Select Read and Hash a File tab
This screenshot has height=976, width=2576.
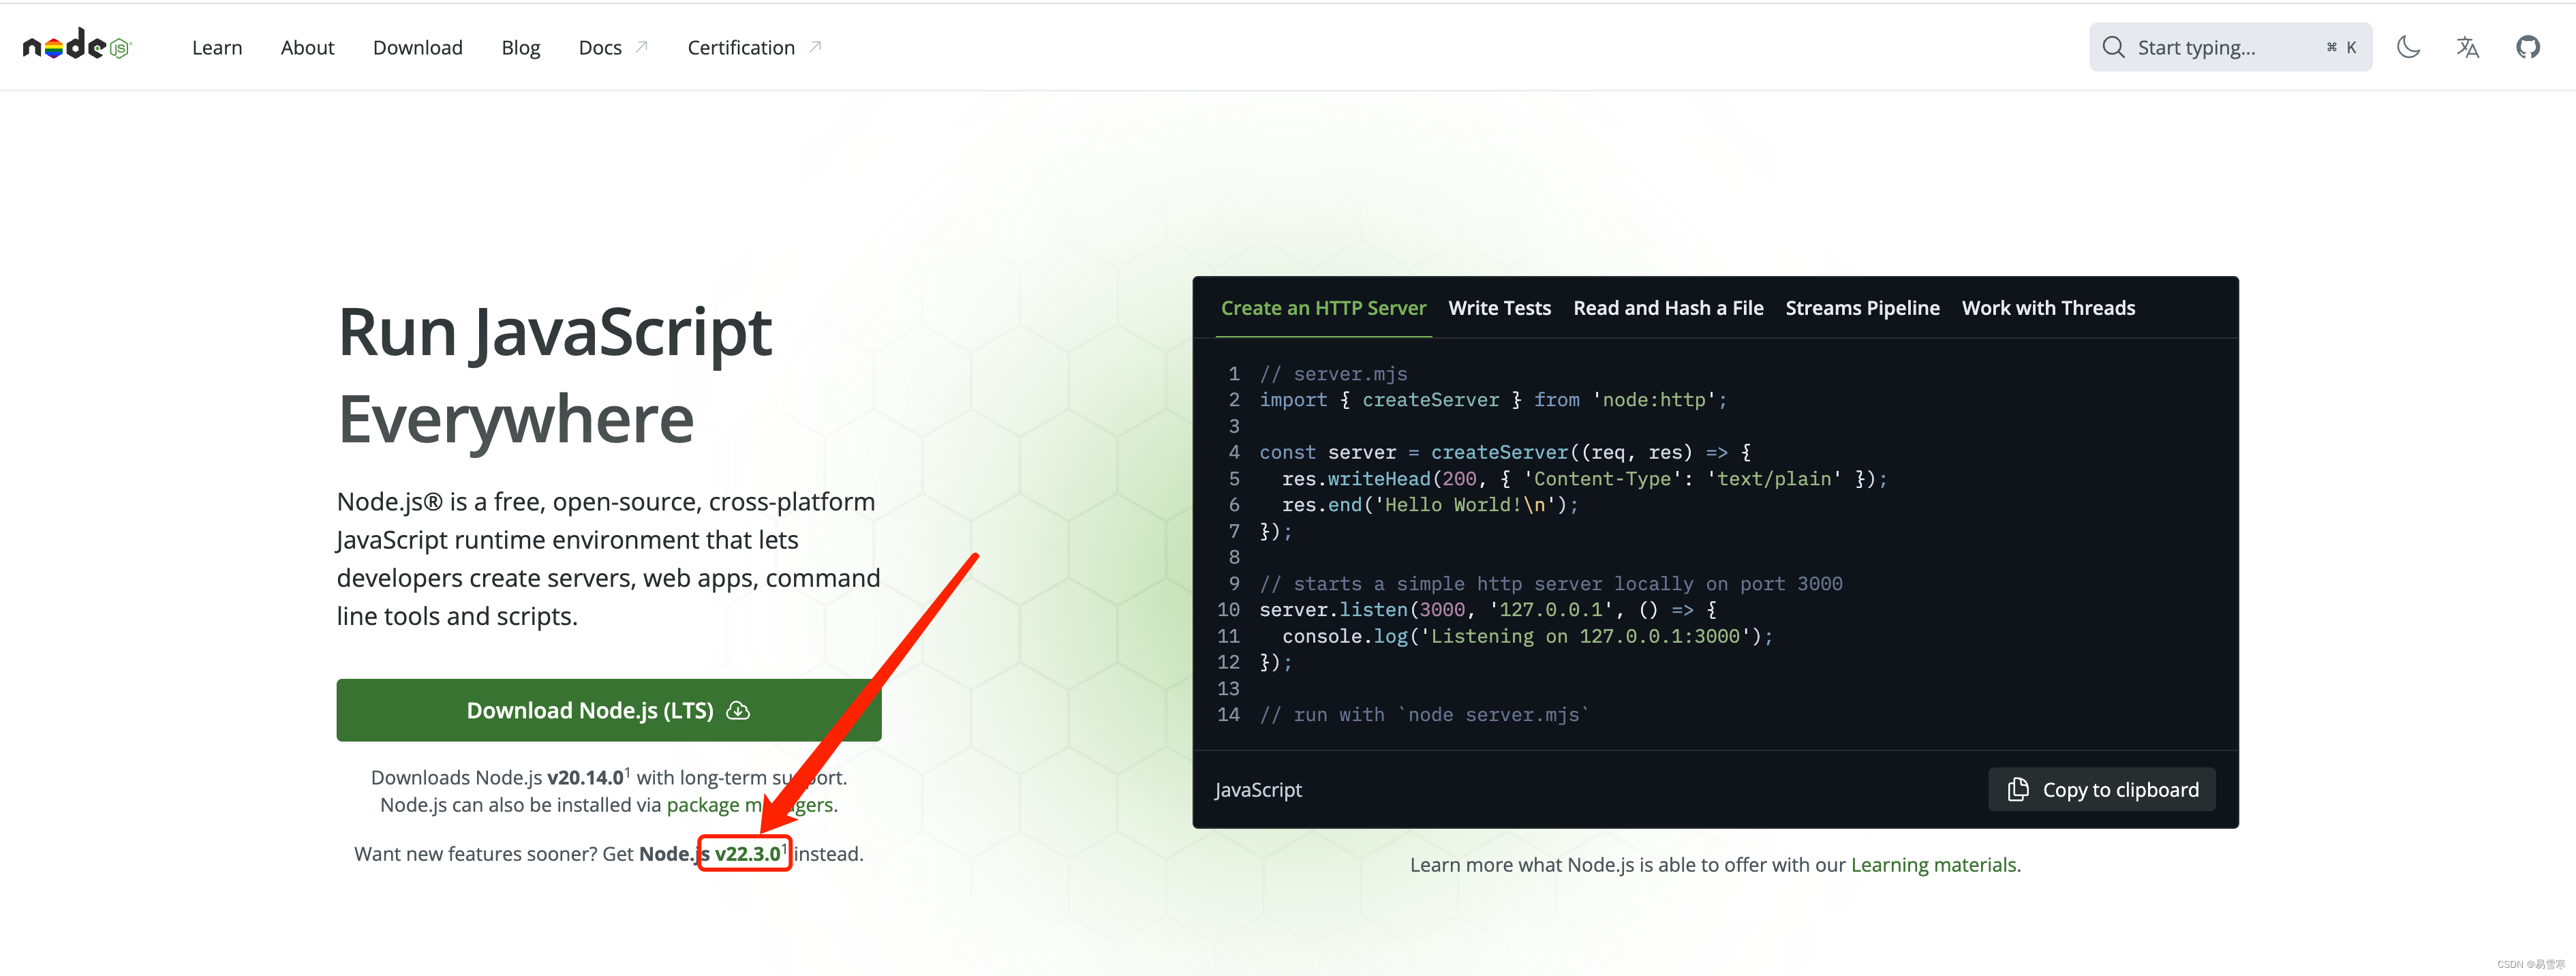[x=1668, y=308]
